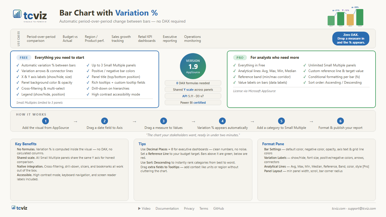Click the Tips heading
This screenshot has height=217, width=386.
point(142,144)
